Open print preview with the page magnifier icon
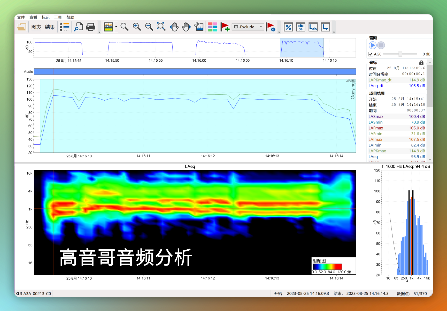 [x=78, y=27]
